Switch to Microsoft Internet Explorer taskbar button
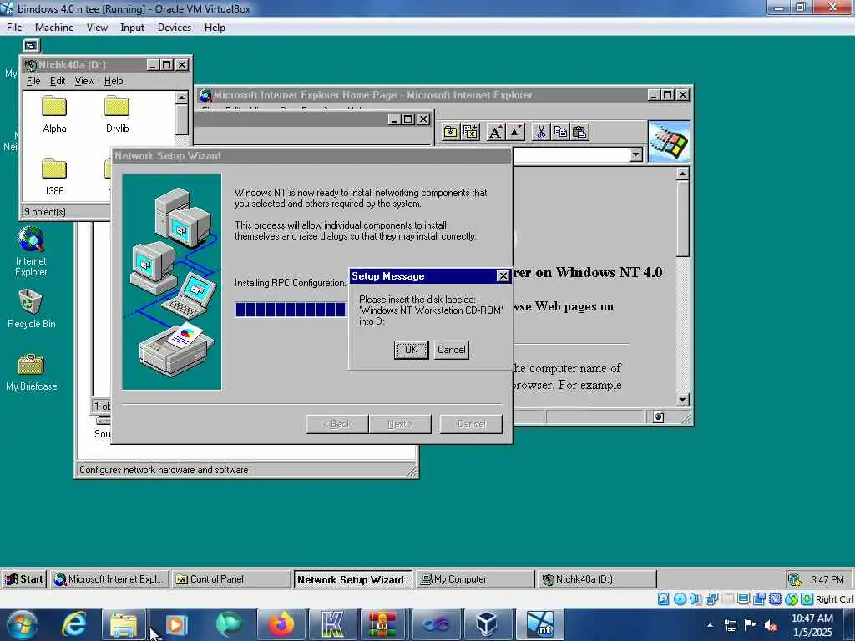855x641 pixels. [x=109, y=579]
